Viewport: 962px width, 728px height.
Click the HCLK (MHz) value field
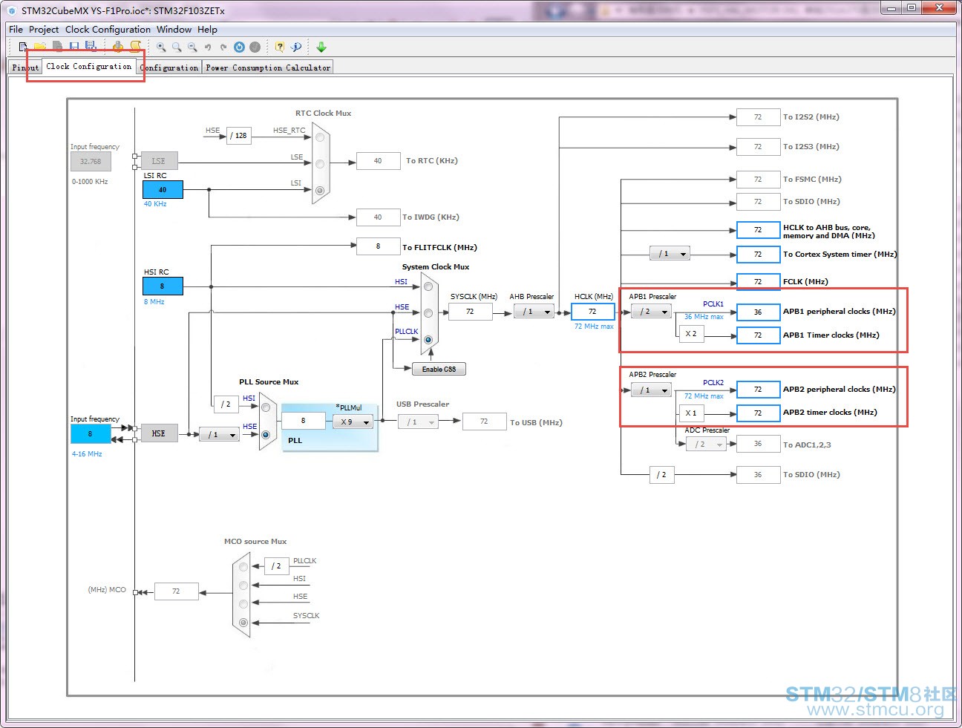(x=592, y=312)
